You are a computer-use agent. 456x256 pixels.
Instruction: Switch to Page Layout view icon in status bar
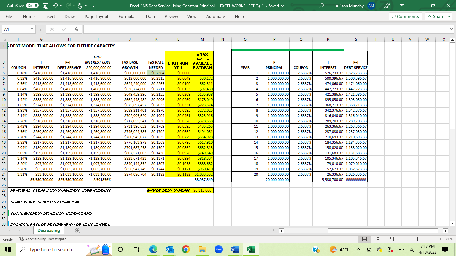pos(378,239)
